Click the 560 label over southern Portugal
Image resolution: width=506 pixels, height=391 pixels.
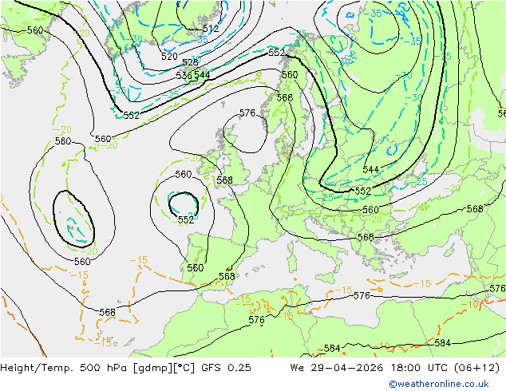tap(196, 268)
